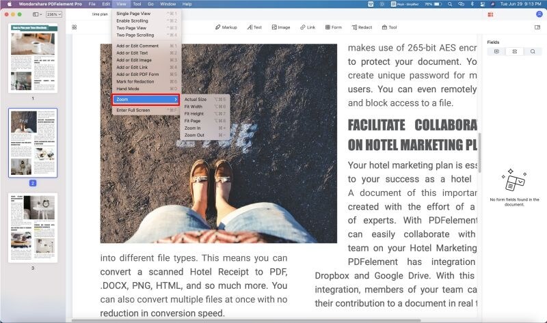Open the Redact tool
The width and height of the screenshot is (547, 323).
[x=362, y=27]
